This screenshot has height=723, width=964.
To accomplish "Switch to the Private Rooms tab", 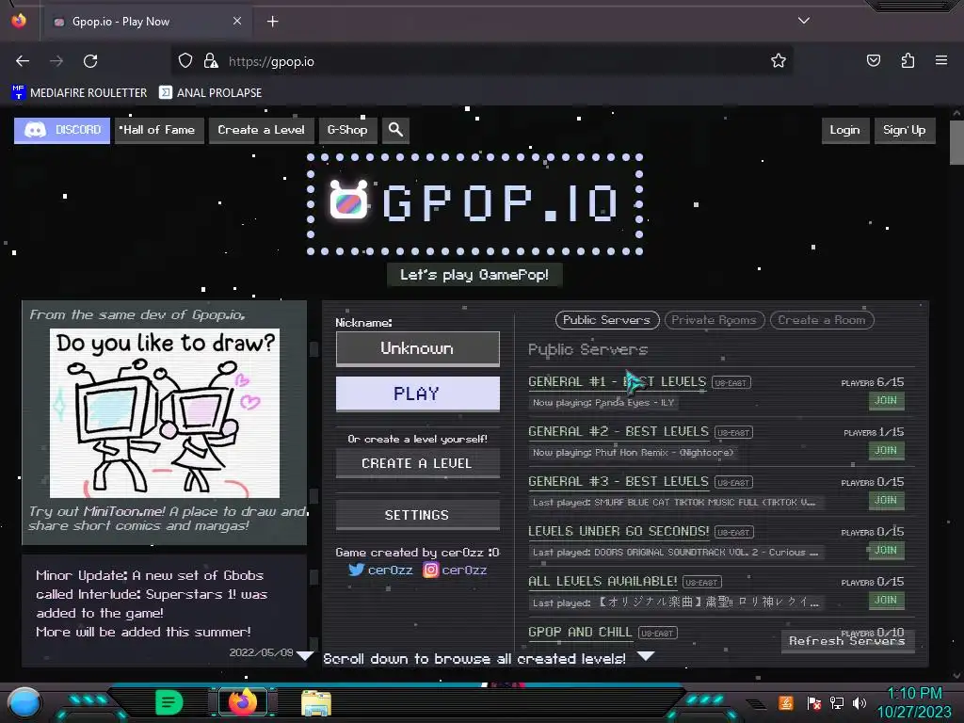I will [715, 320].
